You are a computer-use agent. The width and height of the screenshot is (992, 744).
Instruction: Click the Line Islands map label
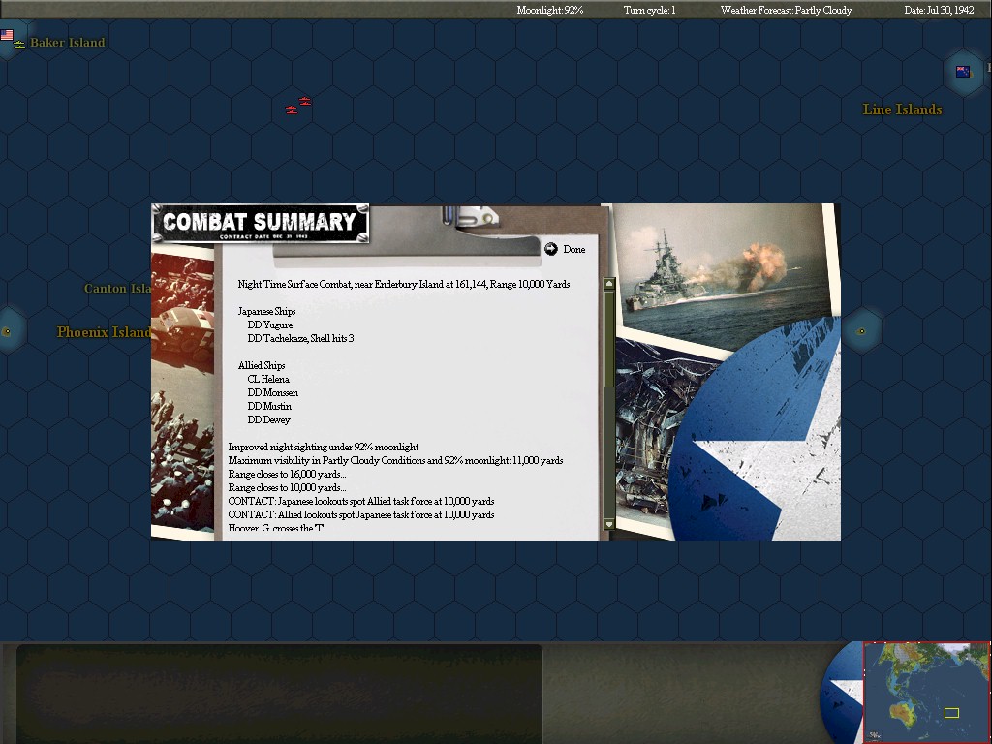pyautogui.click(x=902, y=109)
